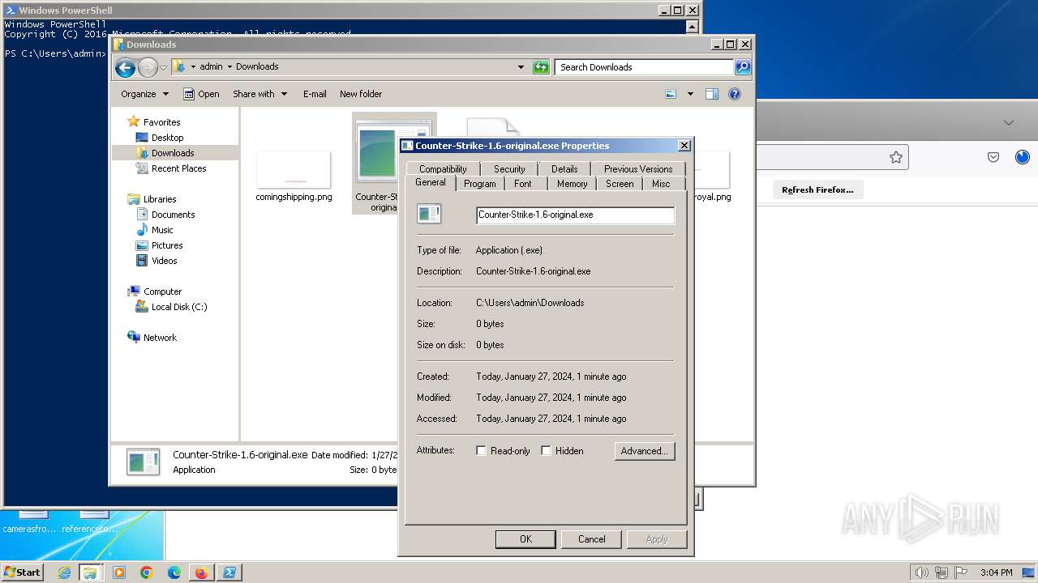1038x583 pixels.
Task: Open Google Chrome from taskbar
Action: tap(147, 572)
